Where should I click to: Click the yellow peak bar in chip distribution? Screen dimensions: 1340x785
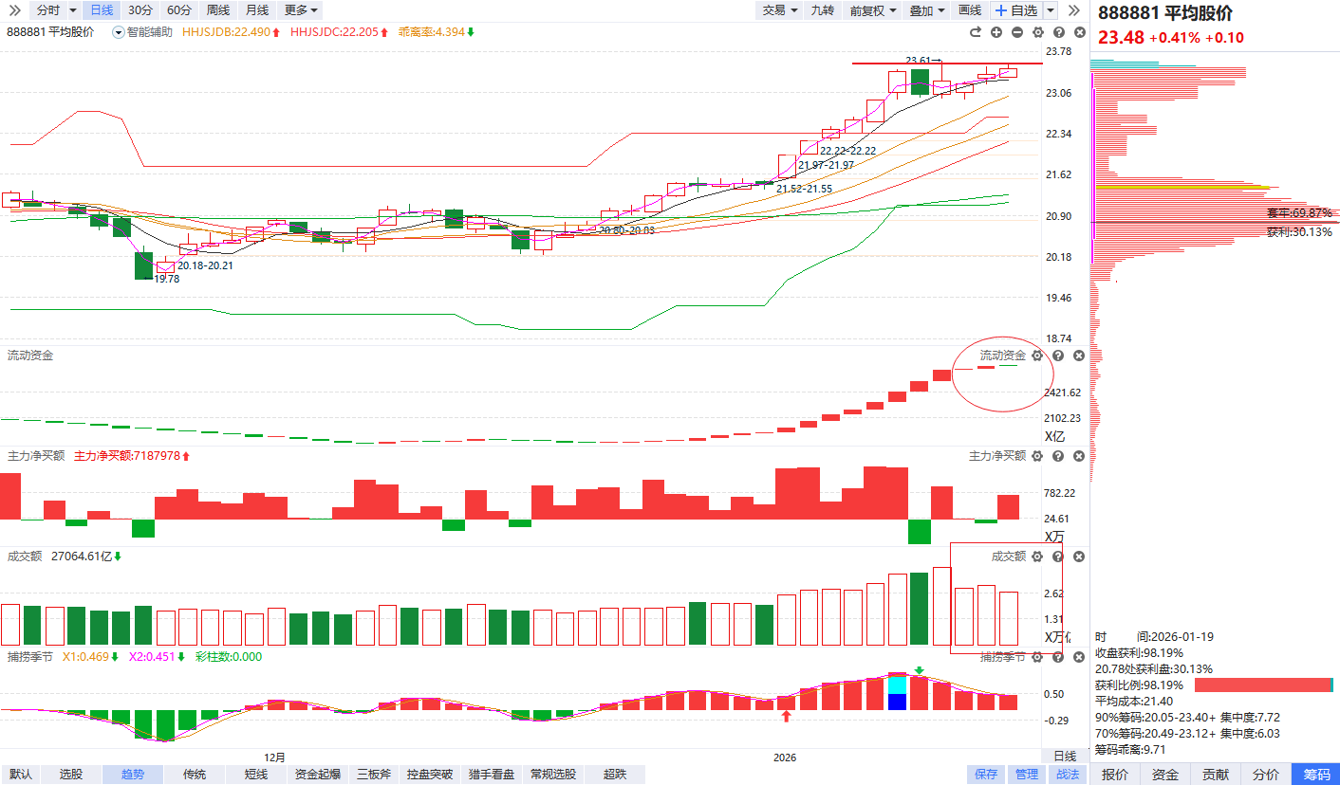click(x=1186, y=188)
